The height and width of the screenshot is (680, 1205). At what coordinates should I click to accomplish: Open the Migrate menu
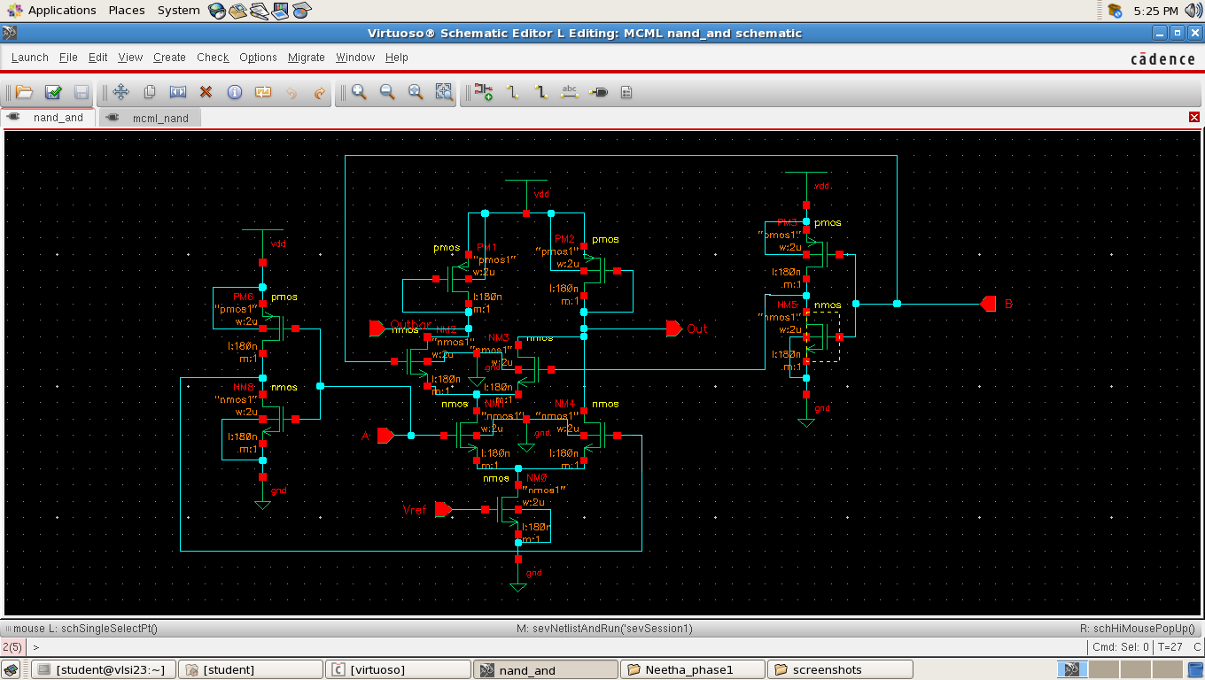[306, 57]
